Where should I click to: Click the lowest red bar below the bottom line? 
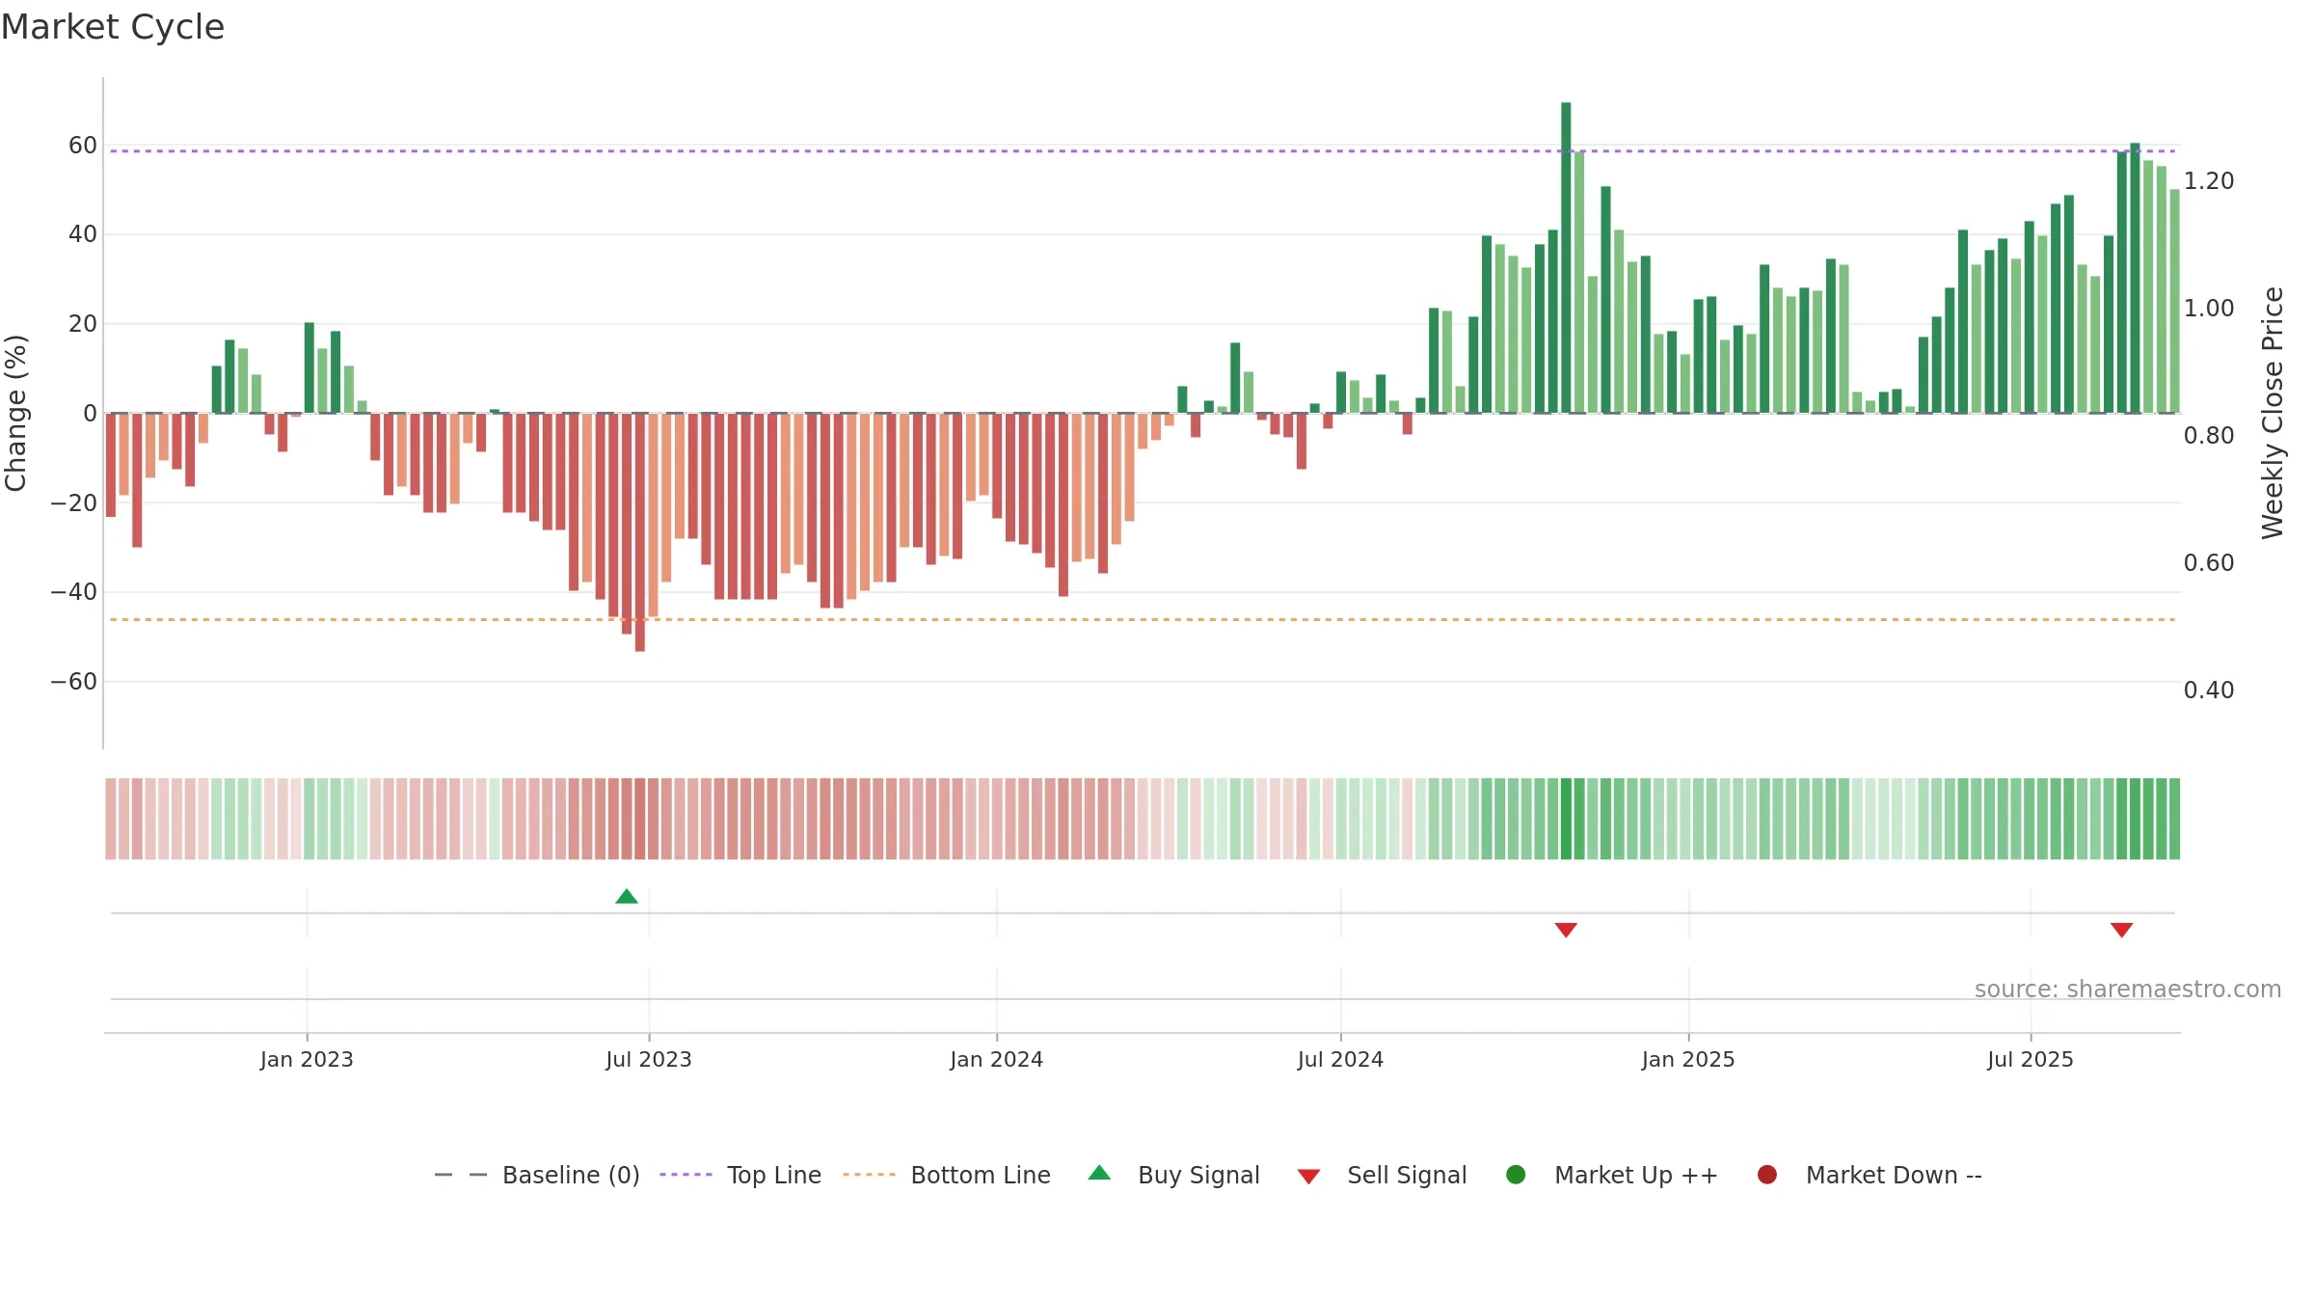[640, 532]
